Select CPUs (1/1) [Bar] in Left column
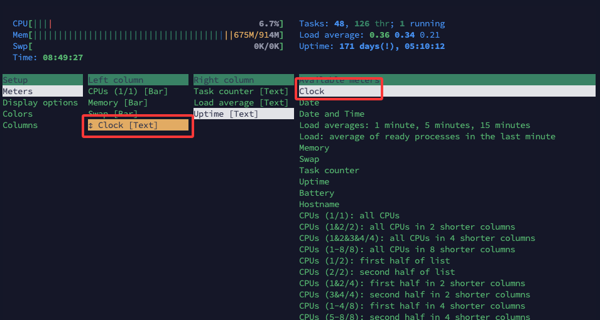The height and width of the screenshot is (320, 600). point(128,92)
